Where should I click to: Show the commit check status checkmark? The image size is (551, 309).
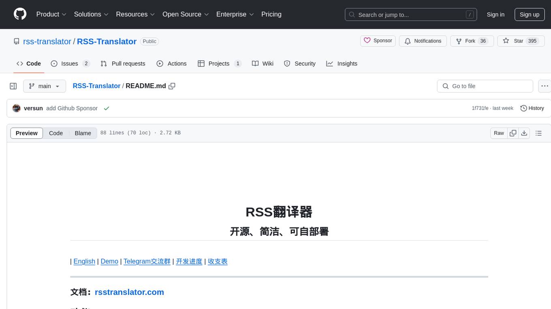107,108
